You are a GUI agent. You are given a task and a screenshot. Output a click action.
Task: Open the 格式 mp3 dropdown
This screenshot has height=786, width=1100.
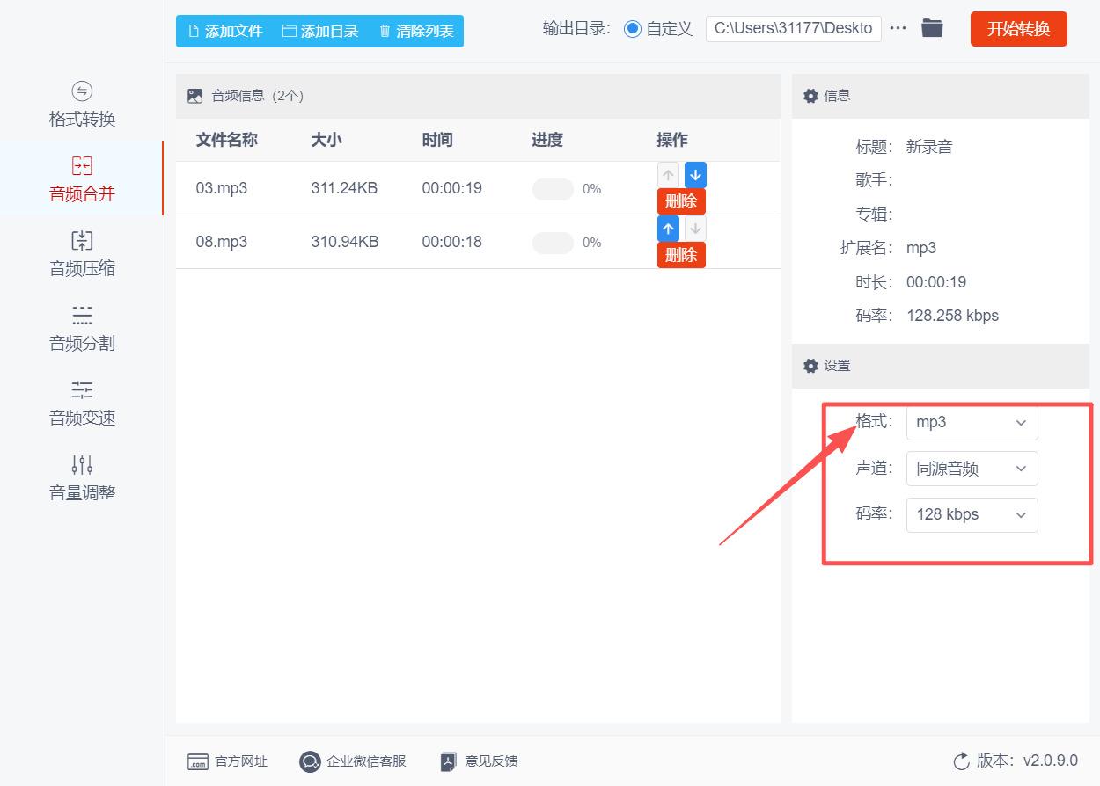pyautogui.click(x=972, y=422)
